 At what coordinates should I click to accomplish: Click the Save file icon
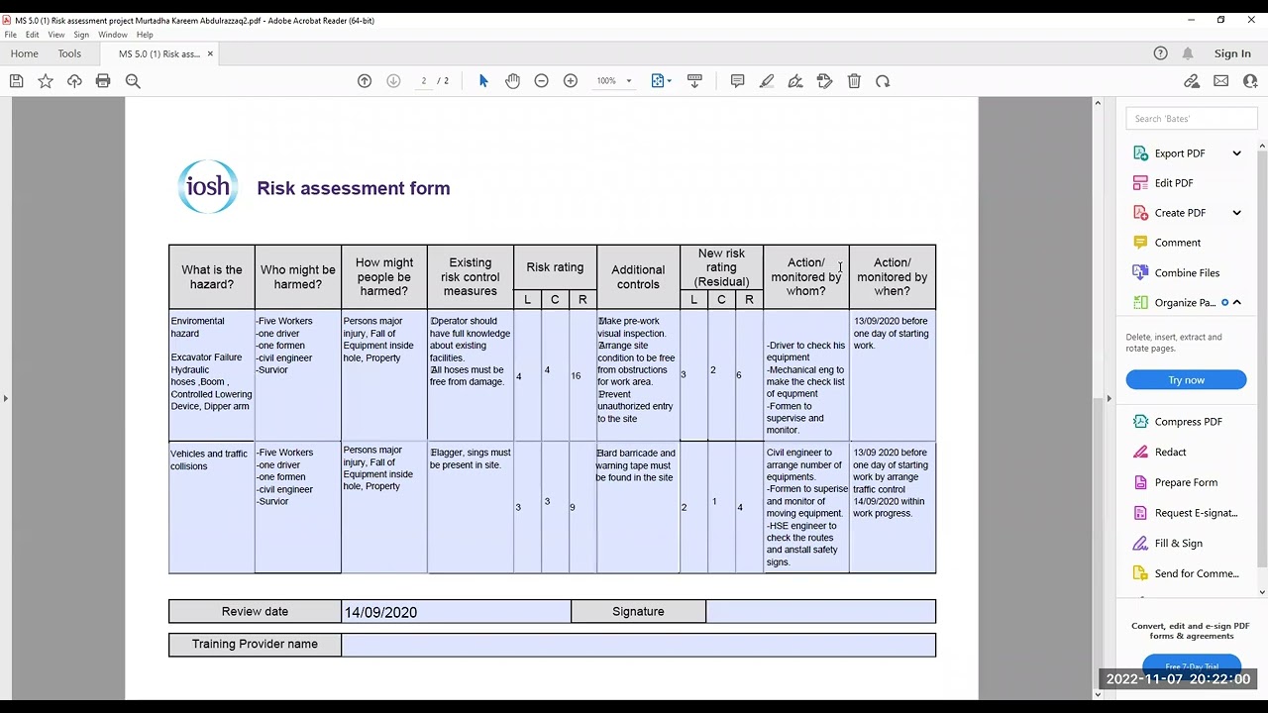tap(17, 81)
